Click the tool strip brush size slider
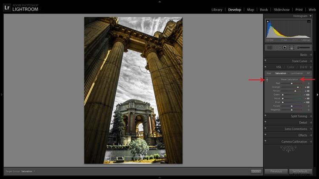 [x=303, y=48]
